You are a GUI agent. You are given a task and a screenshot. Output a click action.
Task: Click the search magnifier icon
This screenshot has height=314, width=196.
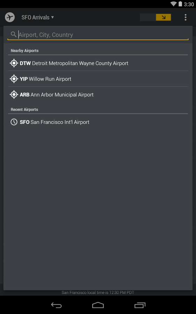pos(13,35)
